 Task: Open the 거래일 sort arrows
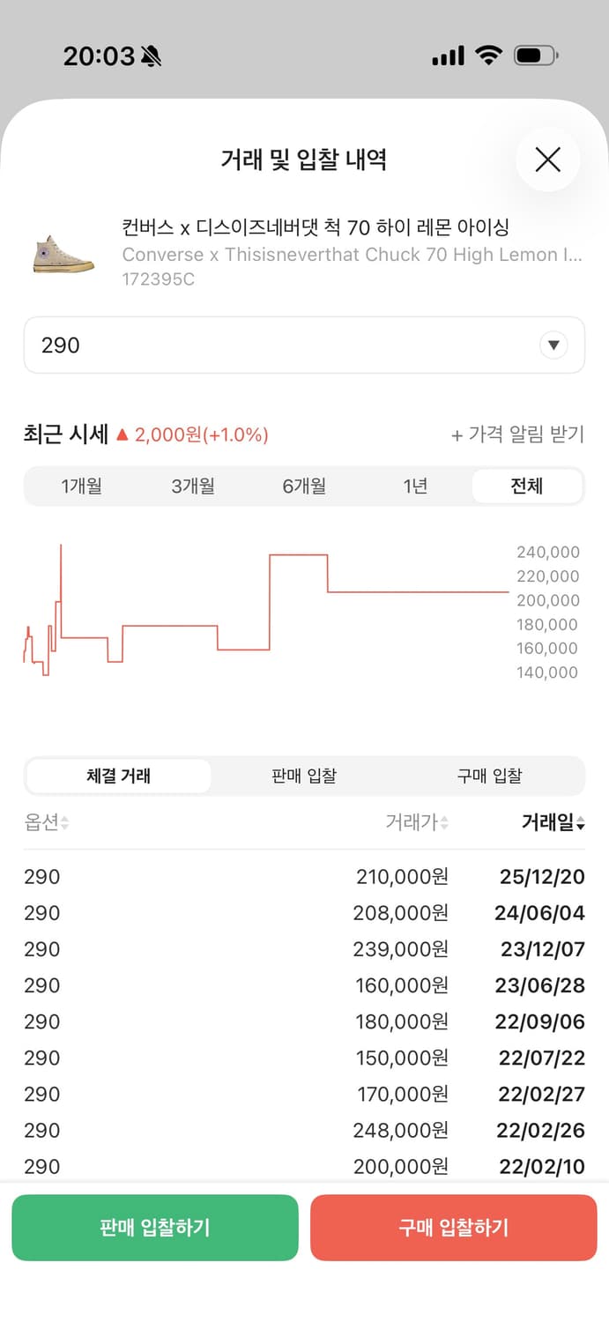click(582, 823)
